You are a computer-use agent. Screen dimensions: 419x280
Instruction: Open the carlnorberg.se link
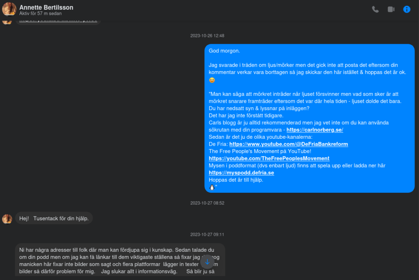[315, 130]
